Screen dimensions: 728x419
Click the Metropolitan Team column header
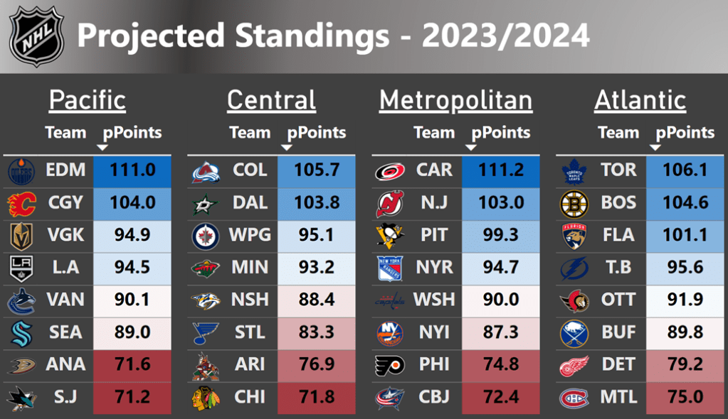[x=434, y=133]
